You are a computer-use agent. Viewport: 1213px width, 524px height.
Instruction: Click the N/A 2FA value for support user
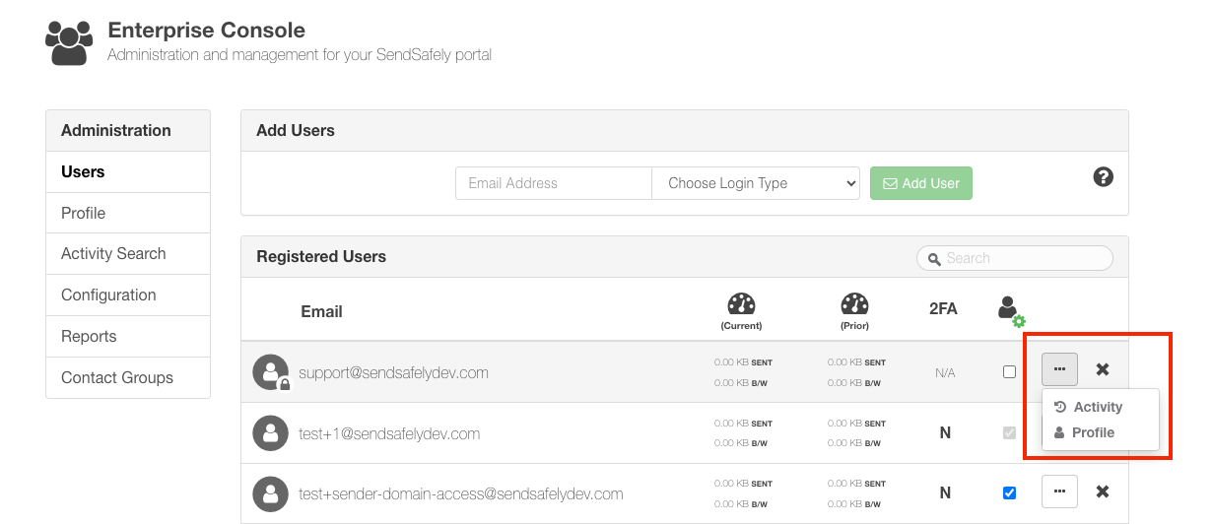(x=944, y=373)
